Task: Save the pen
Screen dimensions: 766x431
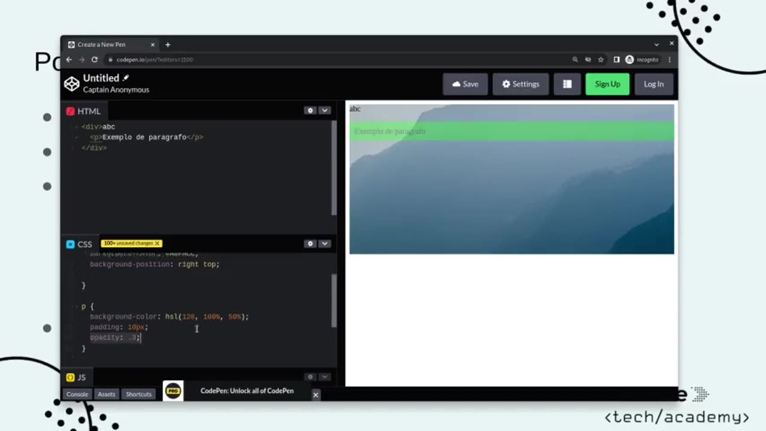Action: coord(465,84)
